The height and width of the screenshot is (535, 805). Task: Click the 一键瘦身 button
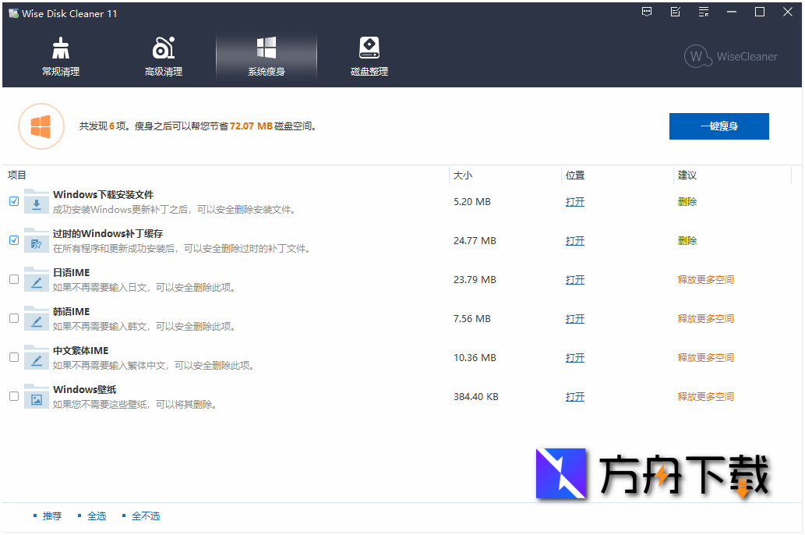[718, 126]
